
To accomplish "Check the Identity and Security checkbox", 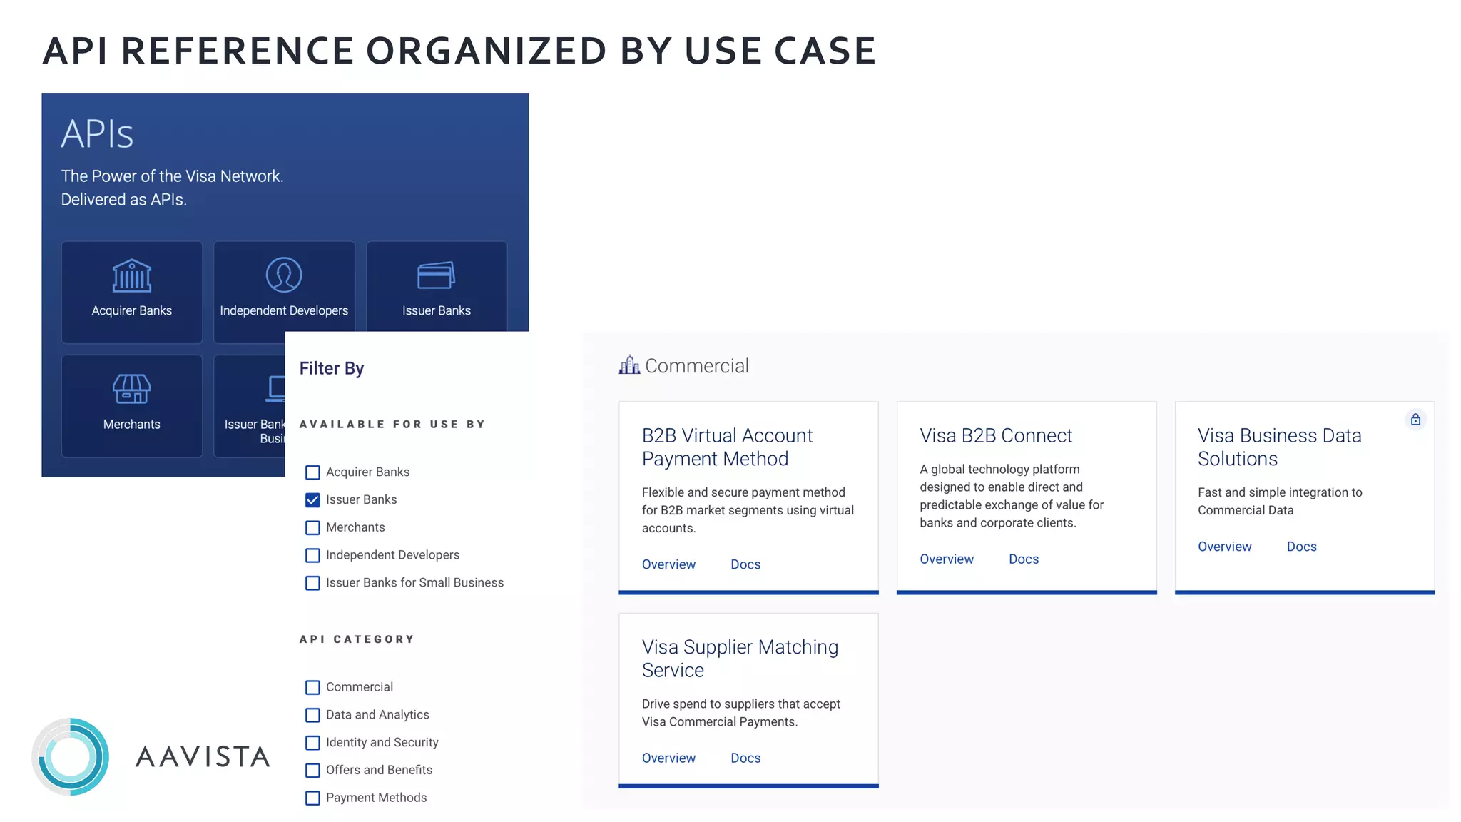I will (312, 743).
